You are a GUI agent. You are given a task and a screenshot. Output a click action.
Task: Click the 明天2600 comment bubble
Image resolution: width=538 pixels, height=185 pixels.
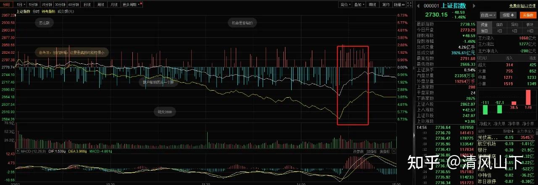pyautogui.click(x=164, y=112)
